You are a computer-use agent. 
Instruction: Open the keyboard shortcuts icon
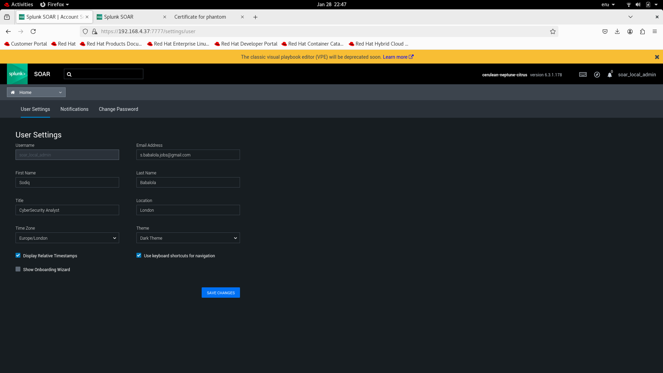coord(583,75)
